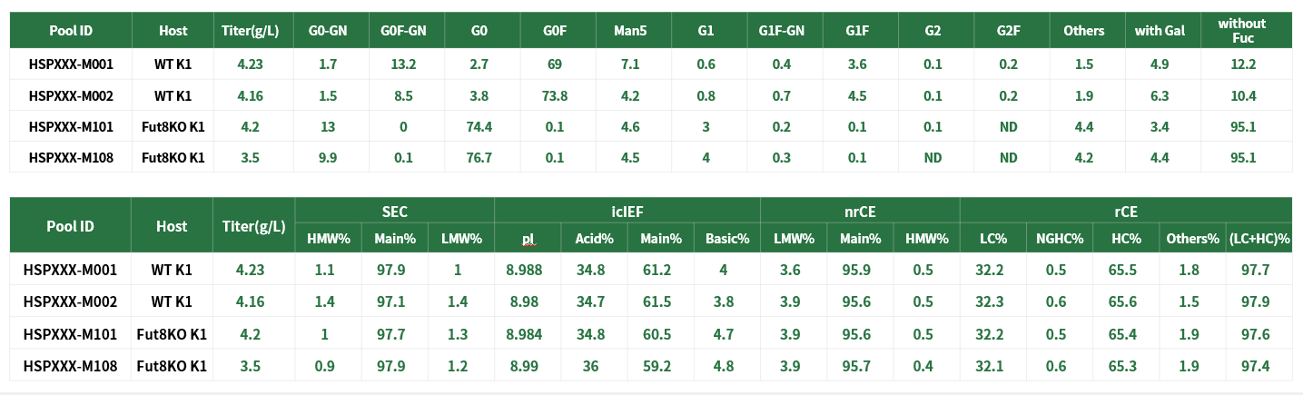The height and width of the screenshot is (395, 1303).
Task: Click the Acid% column header
Action: coord(594,239)
